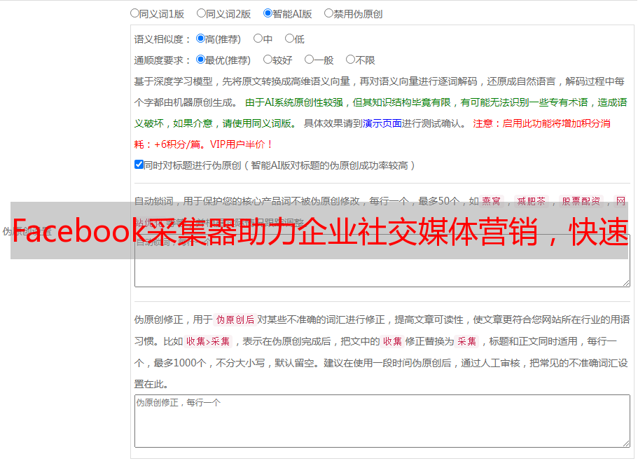Click inside the 伪原创修正 textarea
638x461 pixels.
[382, 421]
